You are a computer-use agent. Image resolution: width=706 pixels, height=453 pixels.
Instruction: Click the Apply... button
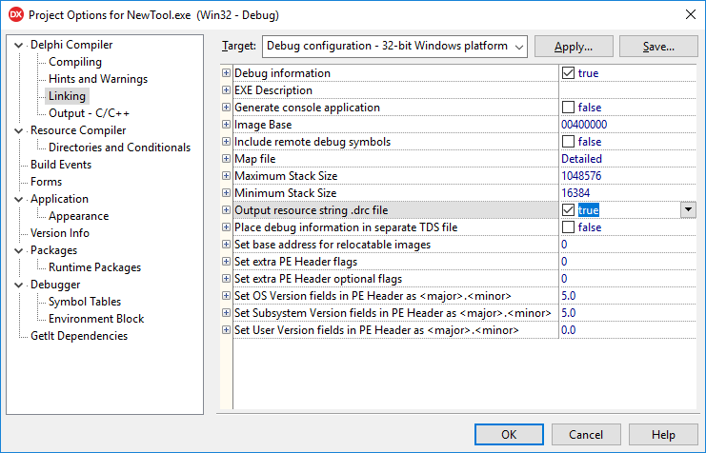point(574,47)
